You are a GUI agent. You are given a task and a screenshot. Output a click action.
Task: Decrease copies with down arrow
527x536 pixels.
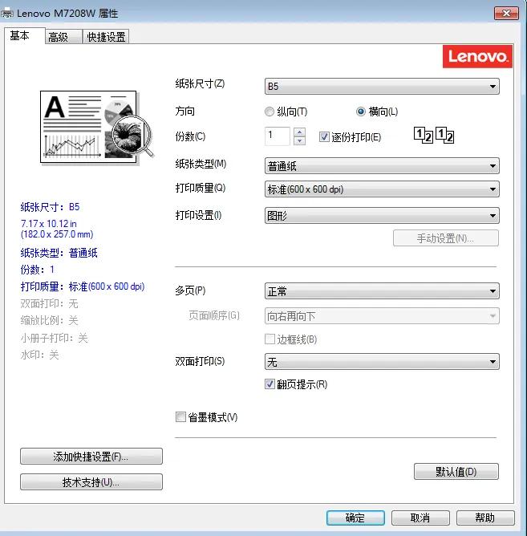(299, 140)
